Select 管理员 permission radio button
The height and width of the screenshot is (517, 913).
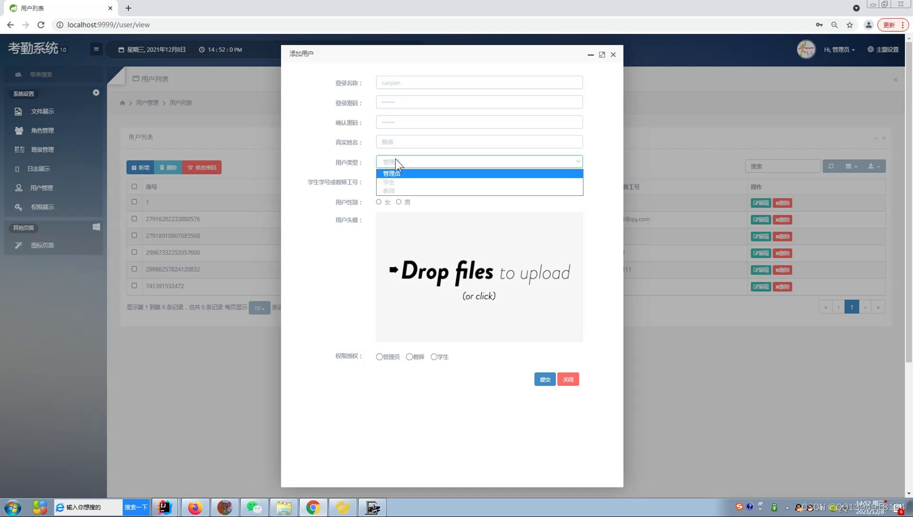tap(379, 357)
